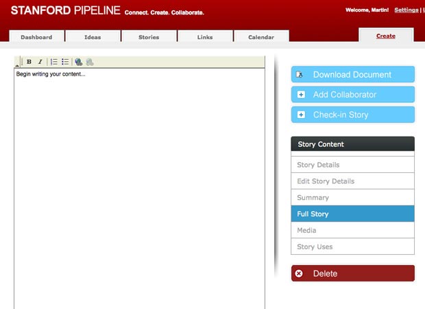
Task: Select the Create tab
Action: pyautogui.click(x=386, y=36)
